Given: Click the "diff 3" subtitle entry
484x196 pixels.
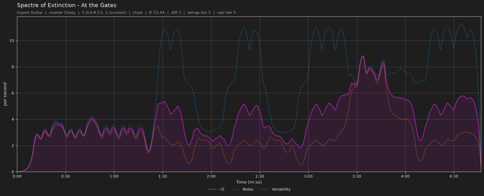Looking at the screenshot, I should point(176,13).
